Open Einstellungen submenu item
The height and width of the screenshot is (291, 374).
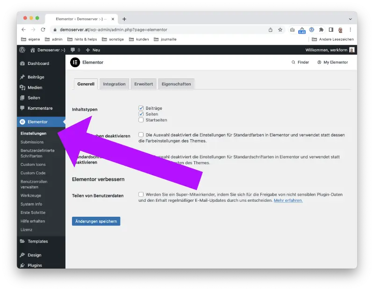(x=33, y=134)
